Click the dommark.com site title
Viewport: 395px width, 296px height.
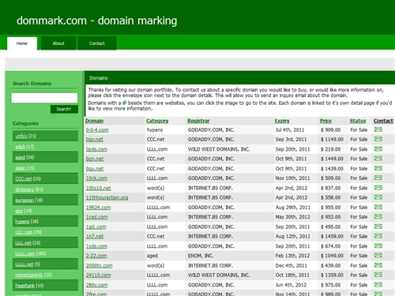(x=96, y=21)
